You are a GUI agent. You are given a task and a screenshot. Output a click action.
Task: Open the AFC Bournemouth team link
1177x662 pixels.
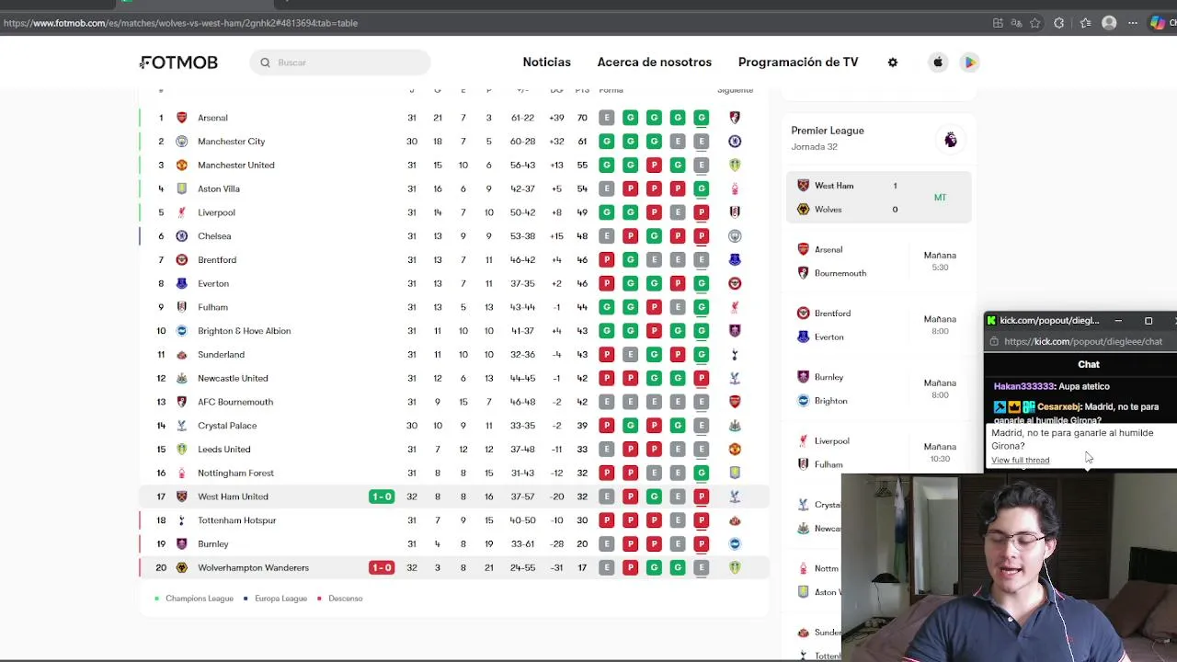point(235,402)
